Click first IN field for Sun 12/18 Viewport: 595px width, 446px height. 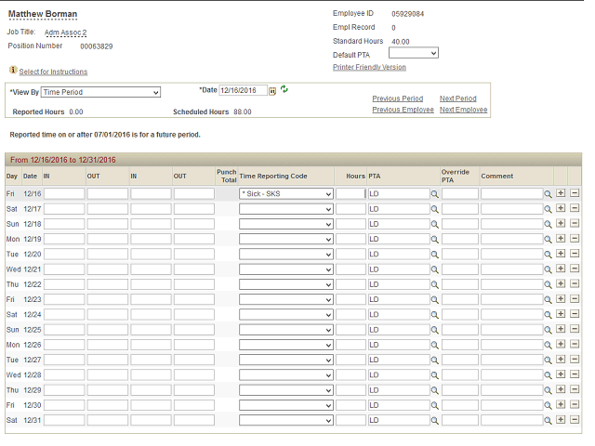pyautogui.click(x=64, y=224)
